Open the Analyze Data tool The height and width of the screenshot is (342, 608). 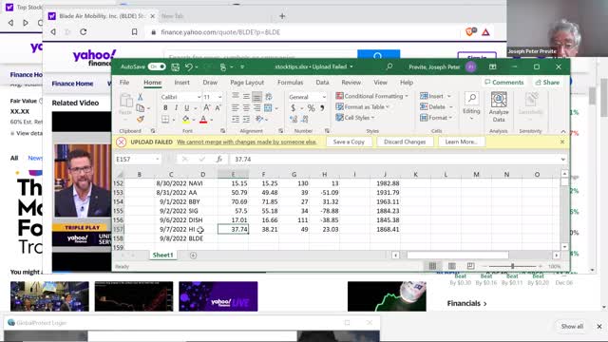[499, 107]
